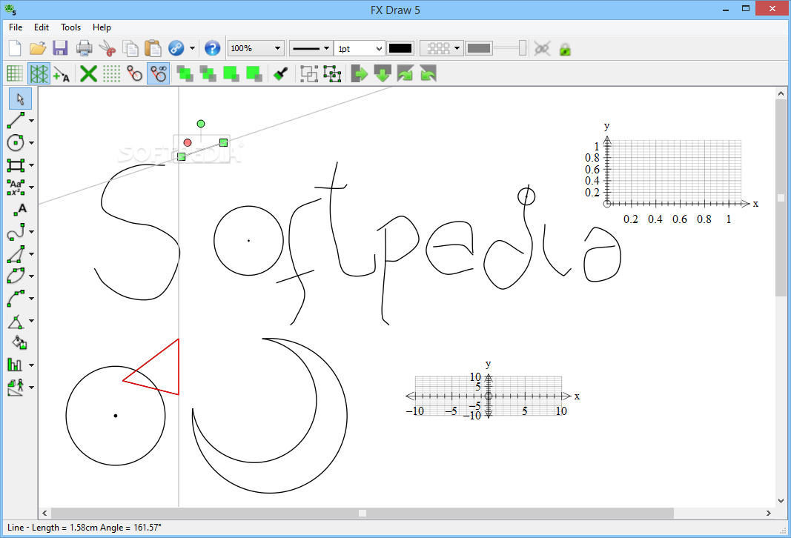
Task: Flip horizontally with the green right arrow icon
Action: pos(360,73)
